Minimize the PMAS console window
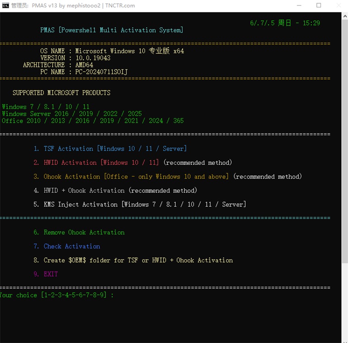Screen dimensions: 348x343 point(299,5)
